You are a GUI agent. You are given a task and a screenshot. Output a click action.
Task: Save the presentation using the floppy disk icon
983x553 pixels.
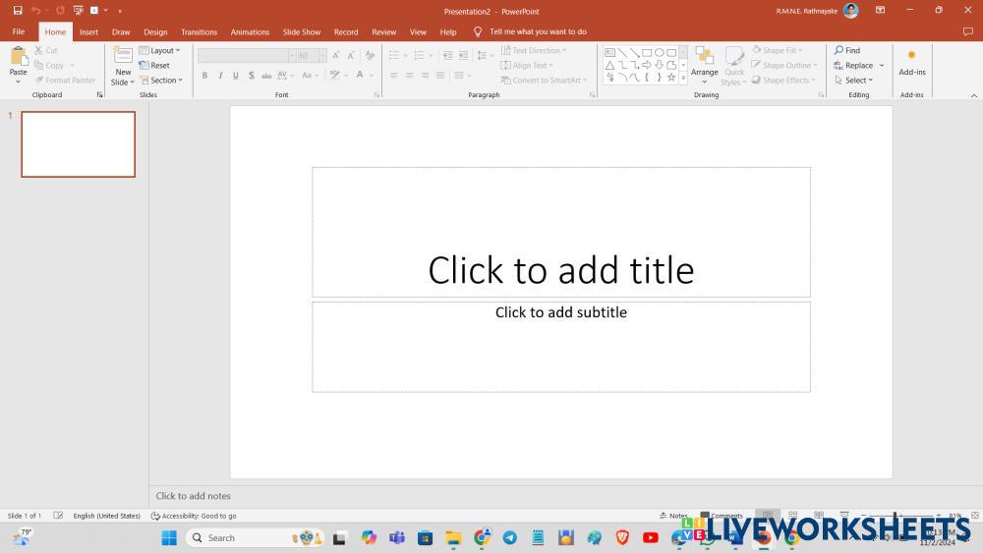pos(18,10)
